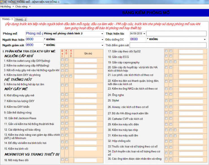Expand the Người giám sát name dropdown
Image resolution: width=209 pixels, height=165 pixels.
point(102,45)
